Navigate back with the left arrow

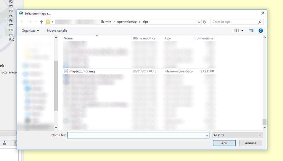(22, 22)
